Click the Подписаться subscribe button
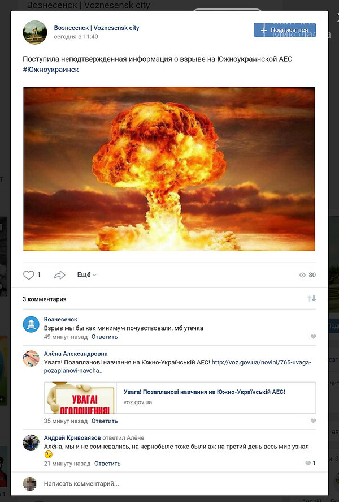339x502 pixels. pyautogui.click(x=284, y=30)
